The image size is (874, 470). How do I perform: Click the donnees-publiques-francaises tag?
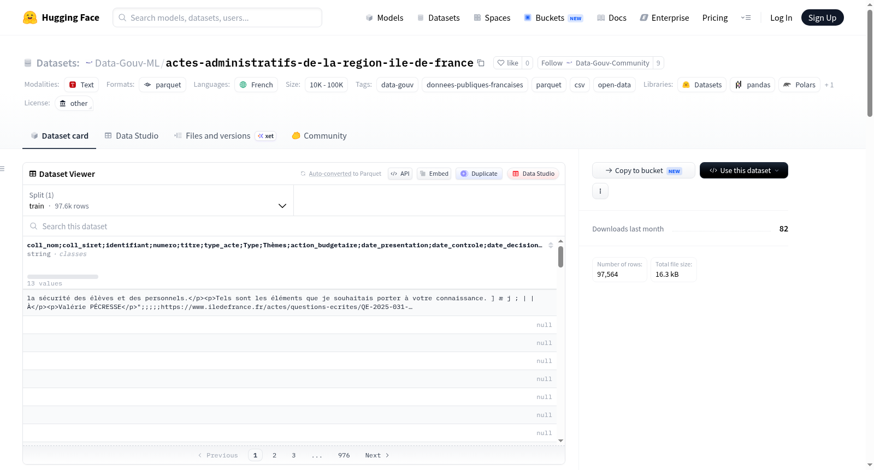(475, 85)
